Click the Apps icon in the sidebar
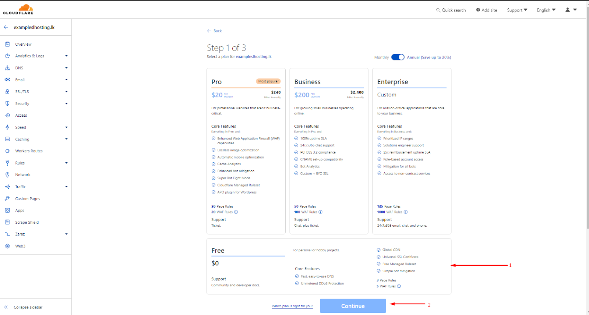 [x=7, y=210]
